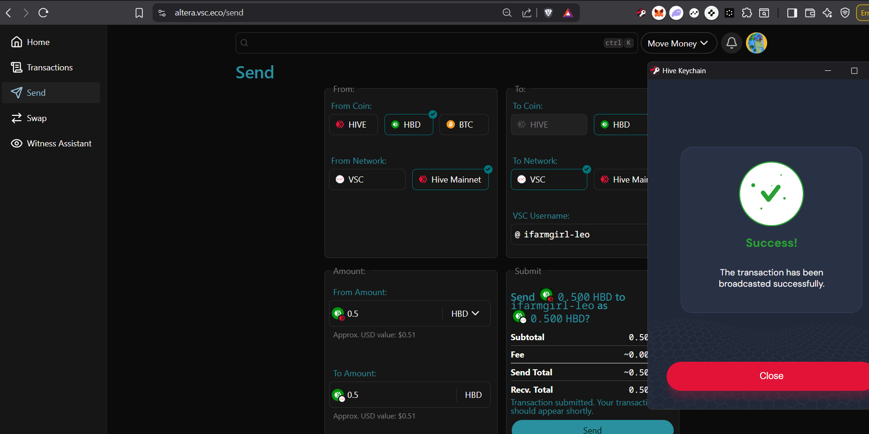Go forward in browser history
Viewport: 869px width, 434px height.
coord(26,13)
